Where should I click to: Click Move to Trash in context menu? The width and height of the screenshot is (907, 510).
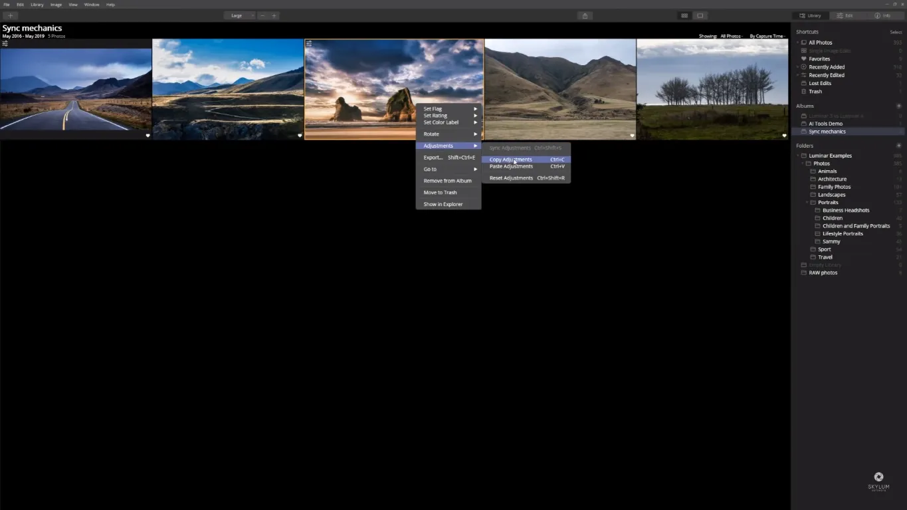(440, 193)
